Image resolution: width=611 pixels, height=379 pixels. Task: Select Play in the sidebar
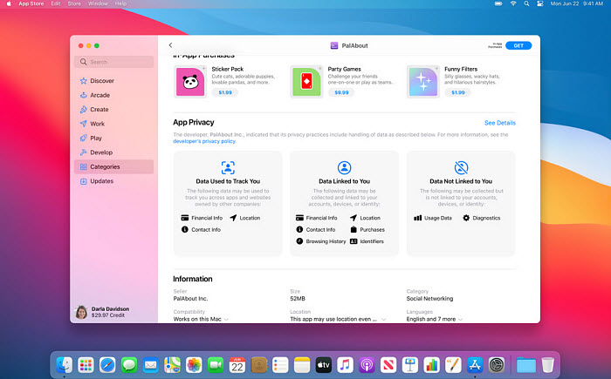[x=113, y=139]
